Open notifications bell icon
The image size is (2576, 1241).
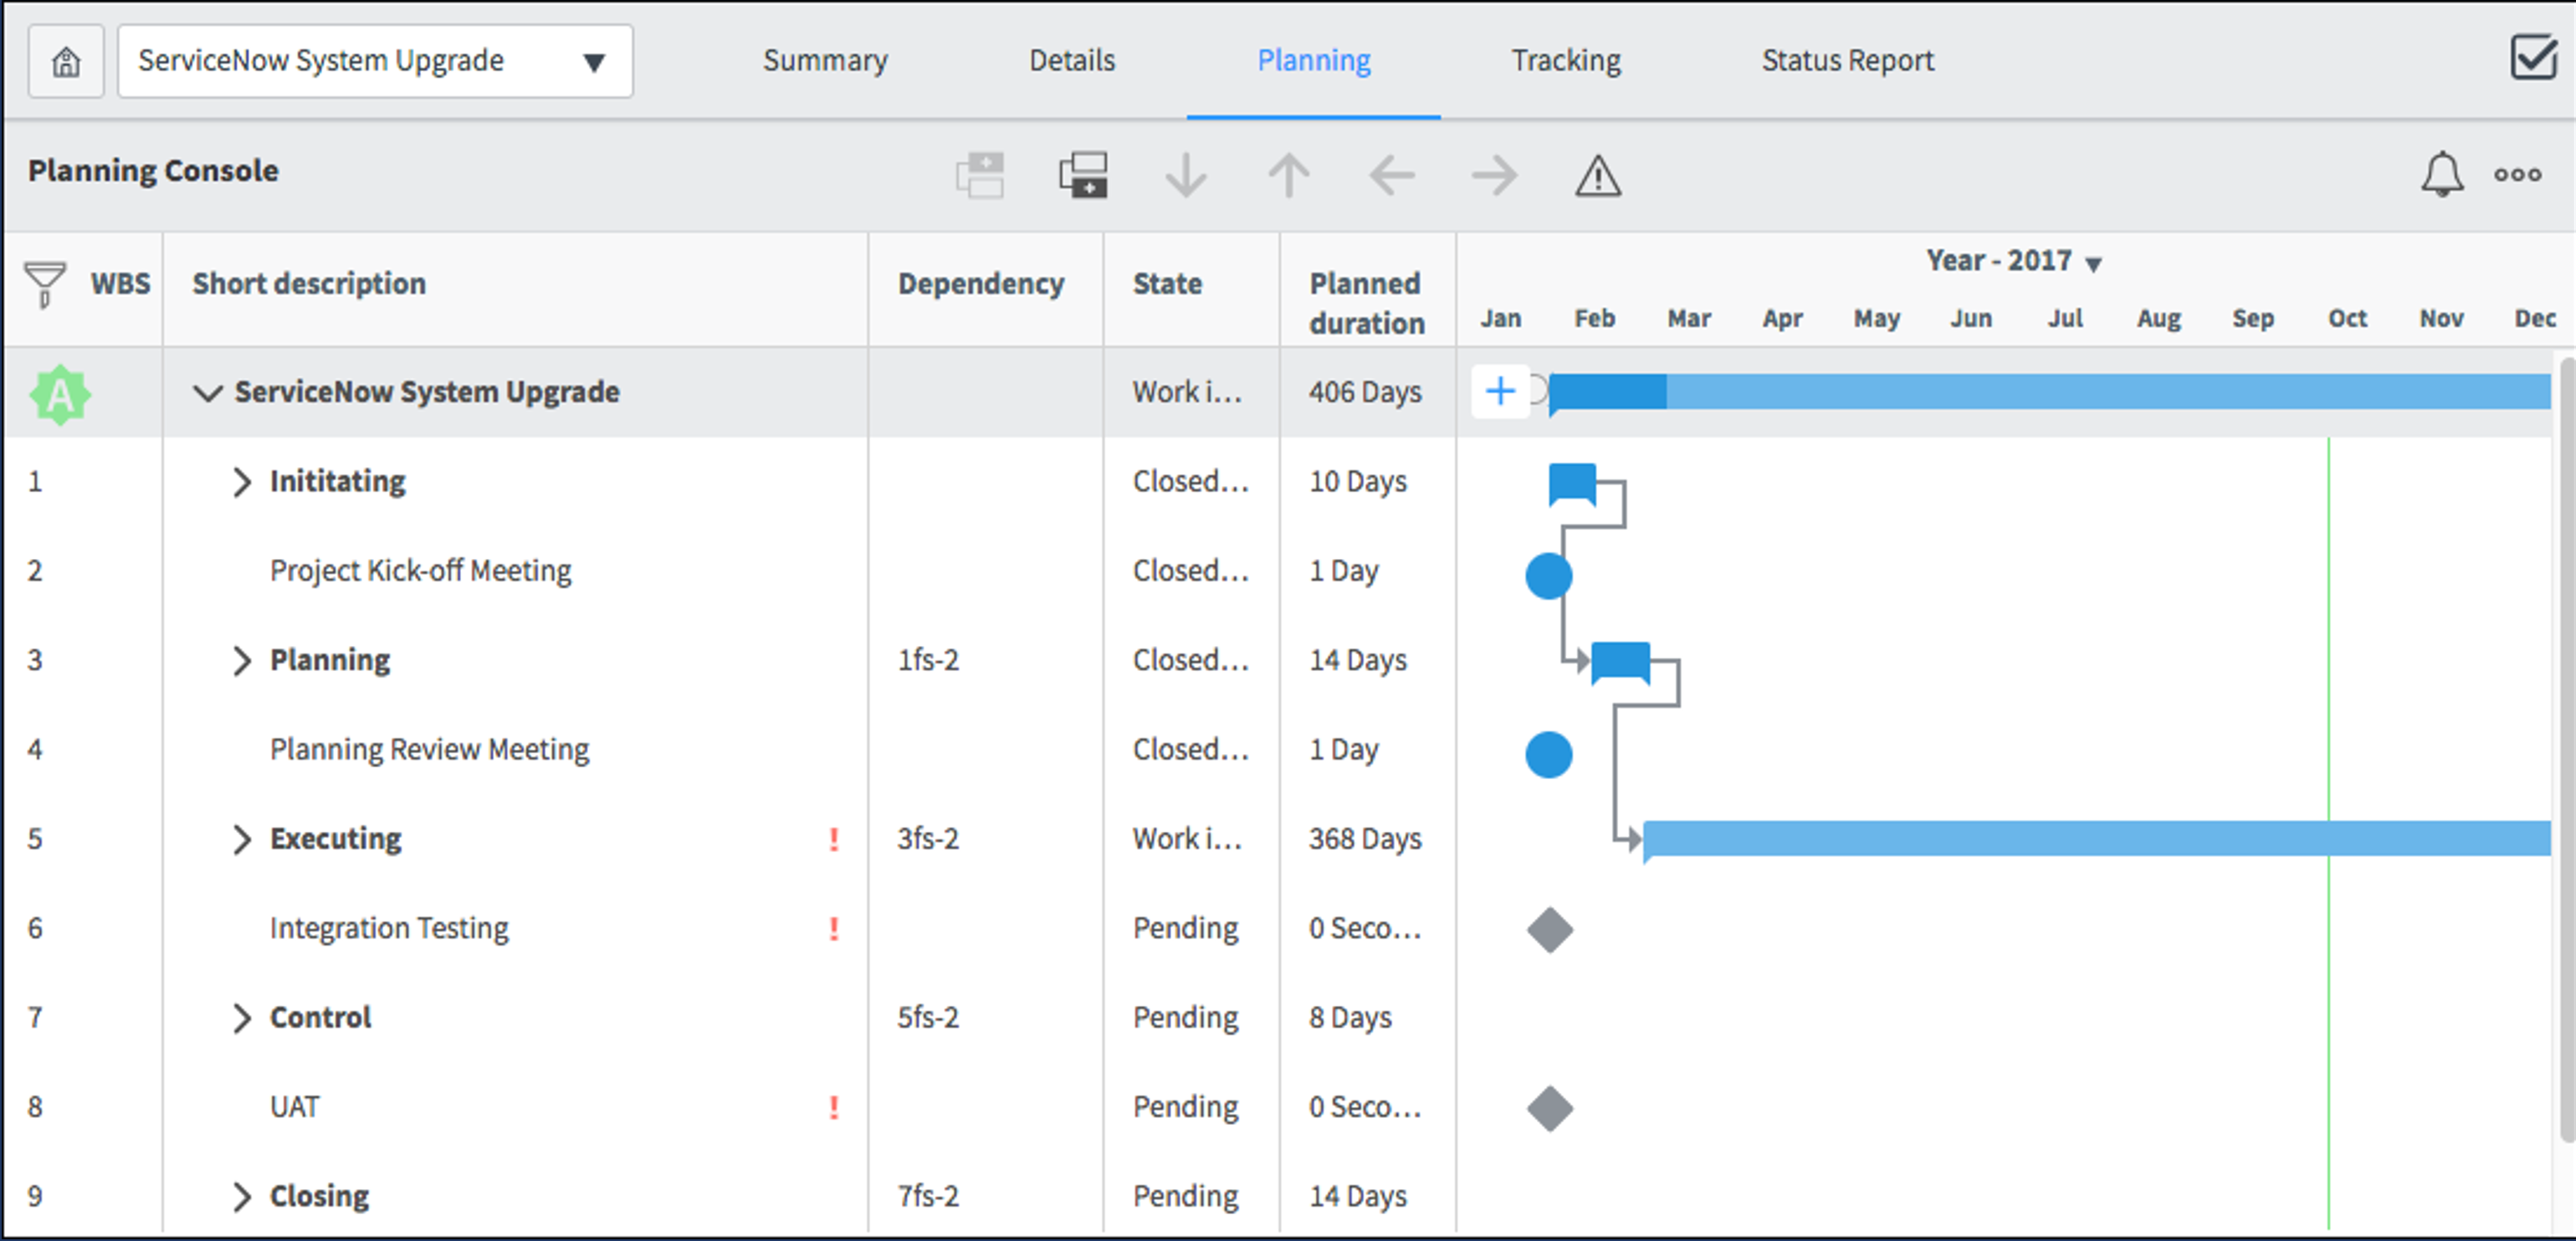(x=2442, y=175)
